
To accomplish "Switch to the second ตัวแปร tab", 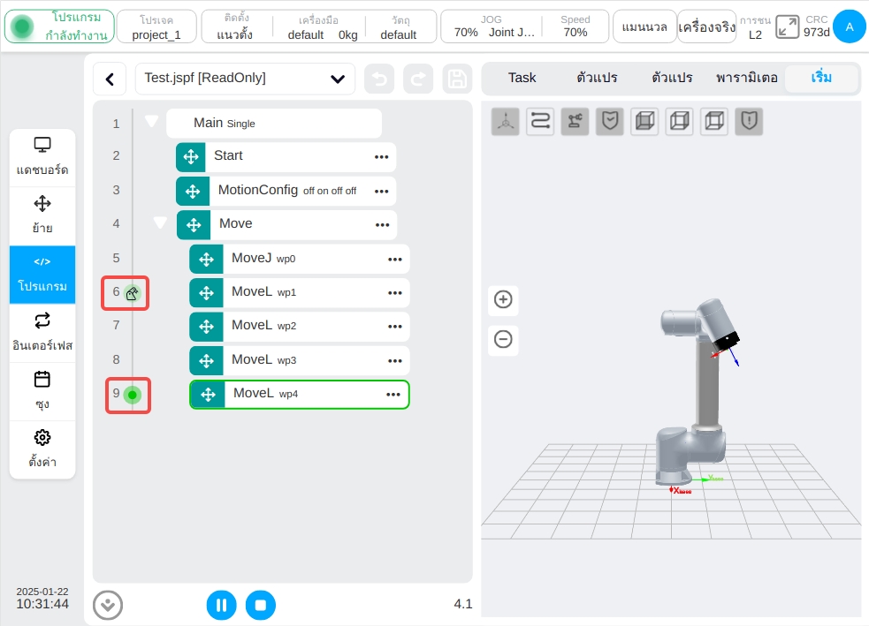I will 672,78.
